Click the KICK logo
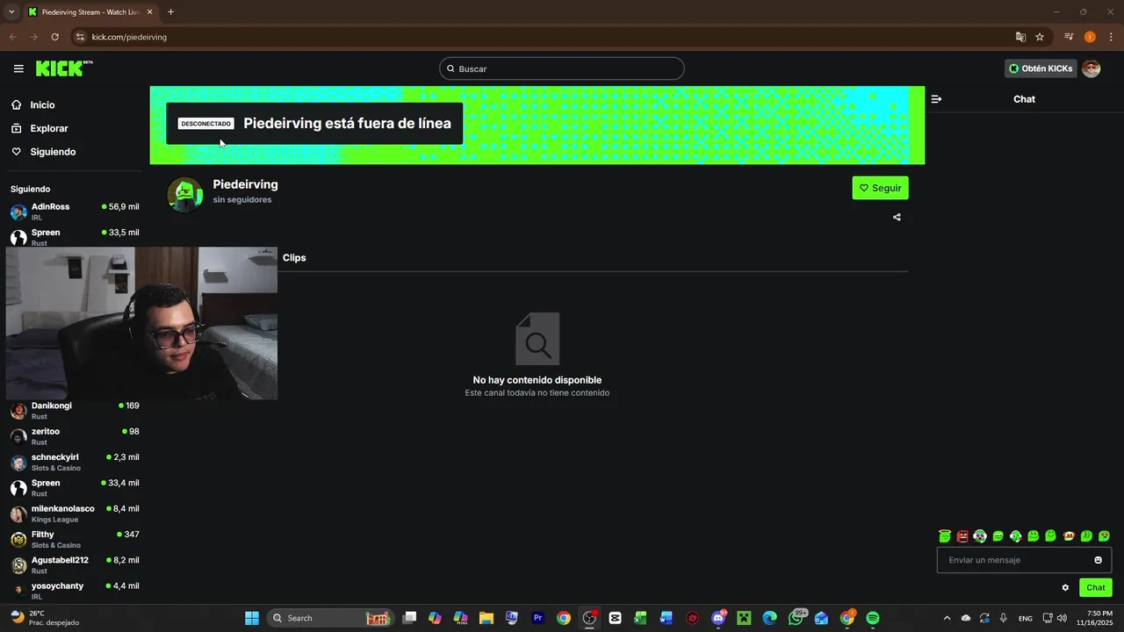Image resolution: width=1124 pixels, height=632 pixels. [x=63, y=68]
